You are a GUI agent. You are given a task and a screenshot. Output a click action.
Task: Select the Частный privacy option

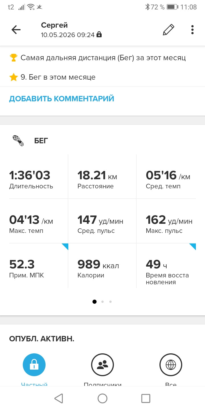coord(34,365)
